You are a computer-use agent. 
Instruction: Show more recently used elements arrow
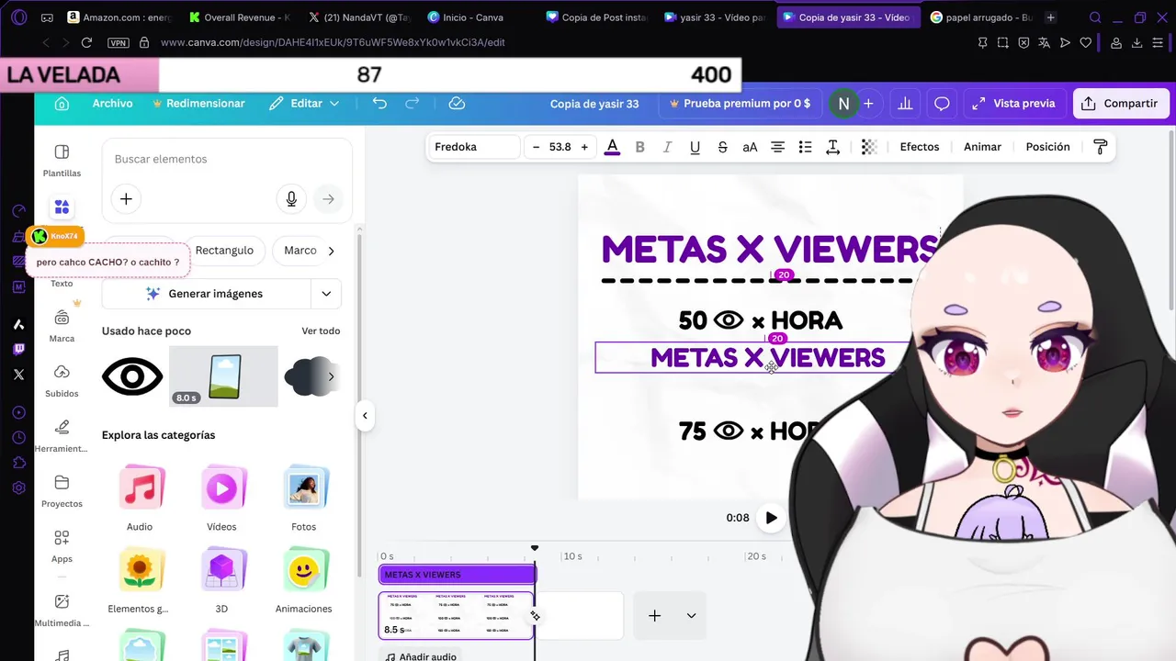(x=331, y=376)
